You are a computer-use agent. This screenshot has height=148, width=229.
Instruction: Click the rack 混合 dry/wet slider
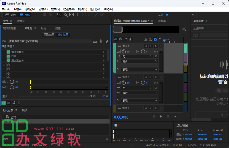(54, 96)
